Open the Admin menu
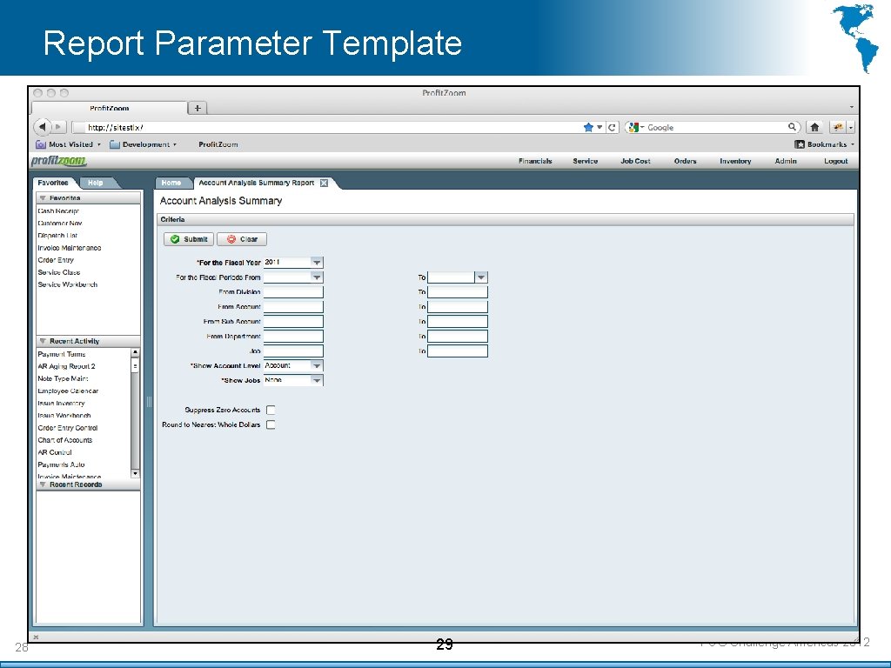 coord(786,161)
